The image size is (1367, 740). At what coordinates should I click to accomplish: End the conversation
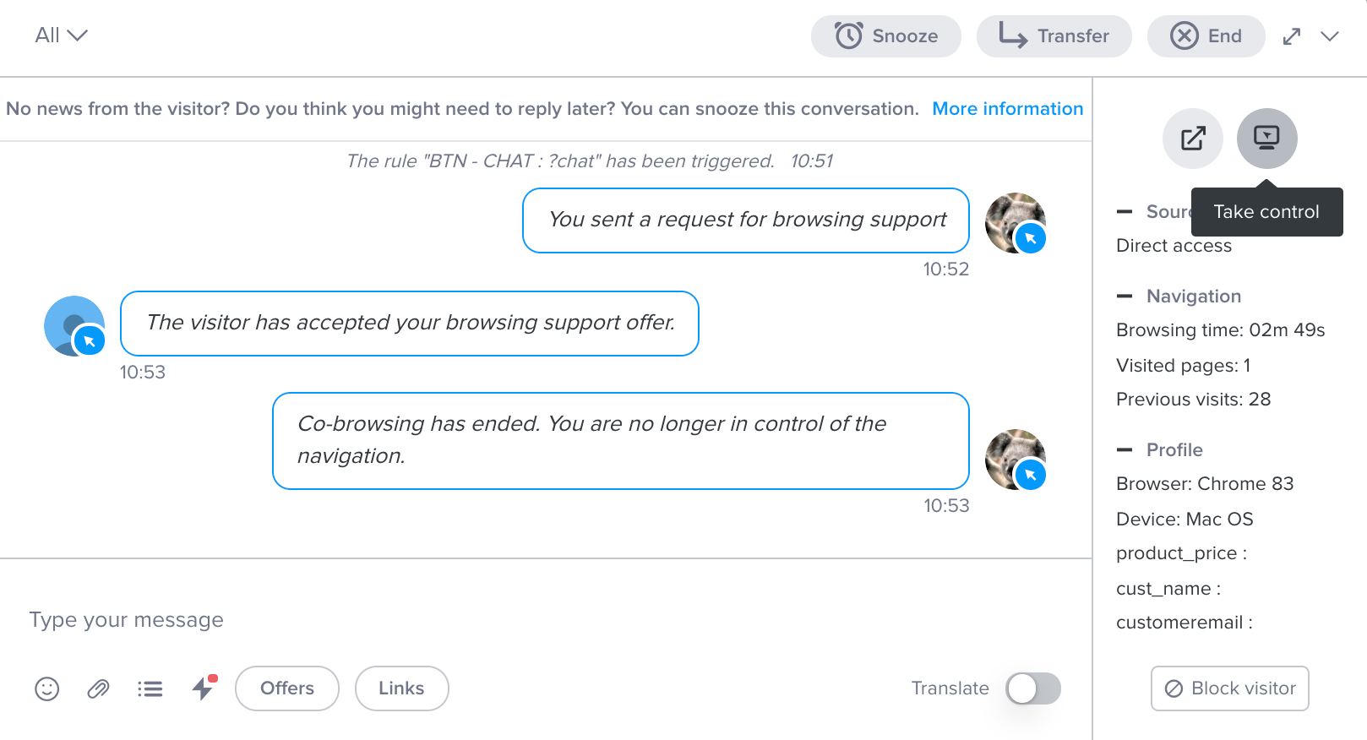pos(1206,36)
